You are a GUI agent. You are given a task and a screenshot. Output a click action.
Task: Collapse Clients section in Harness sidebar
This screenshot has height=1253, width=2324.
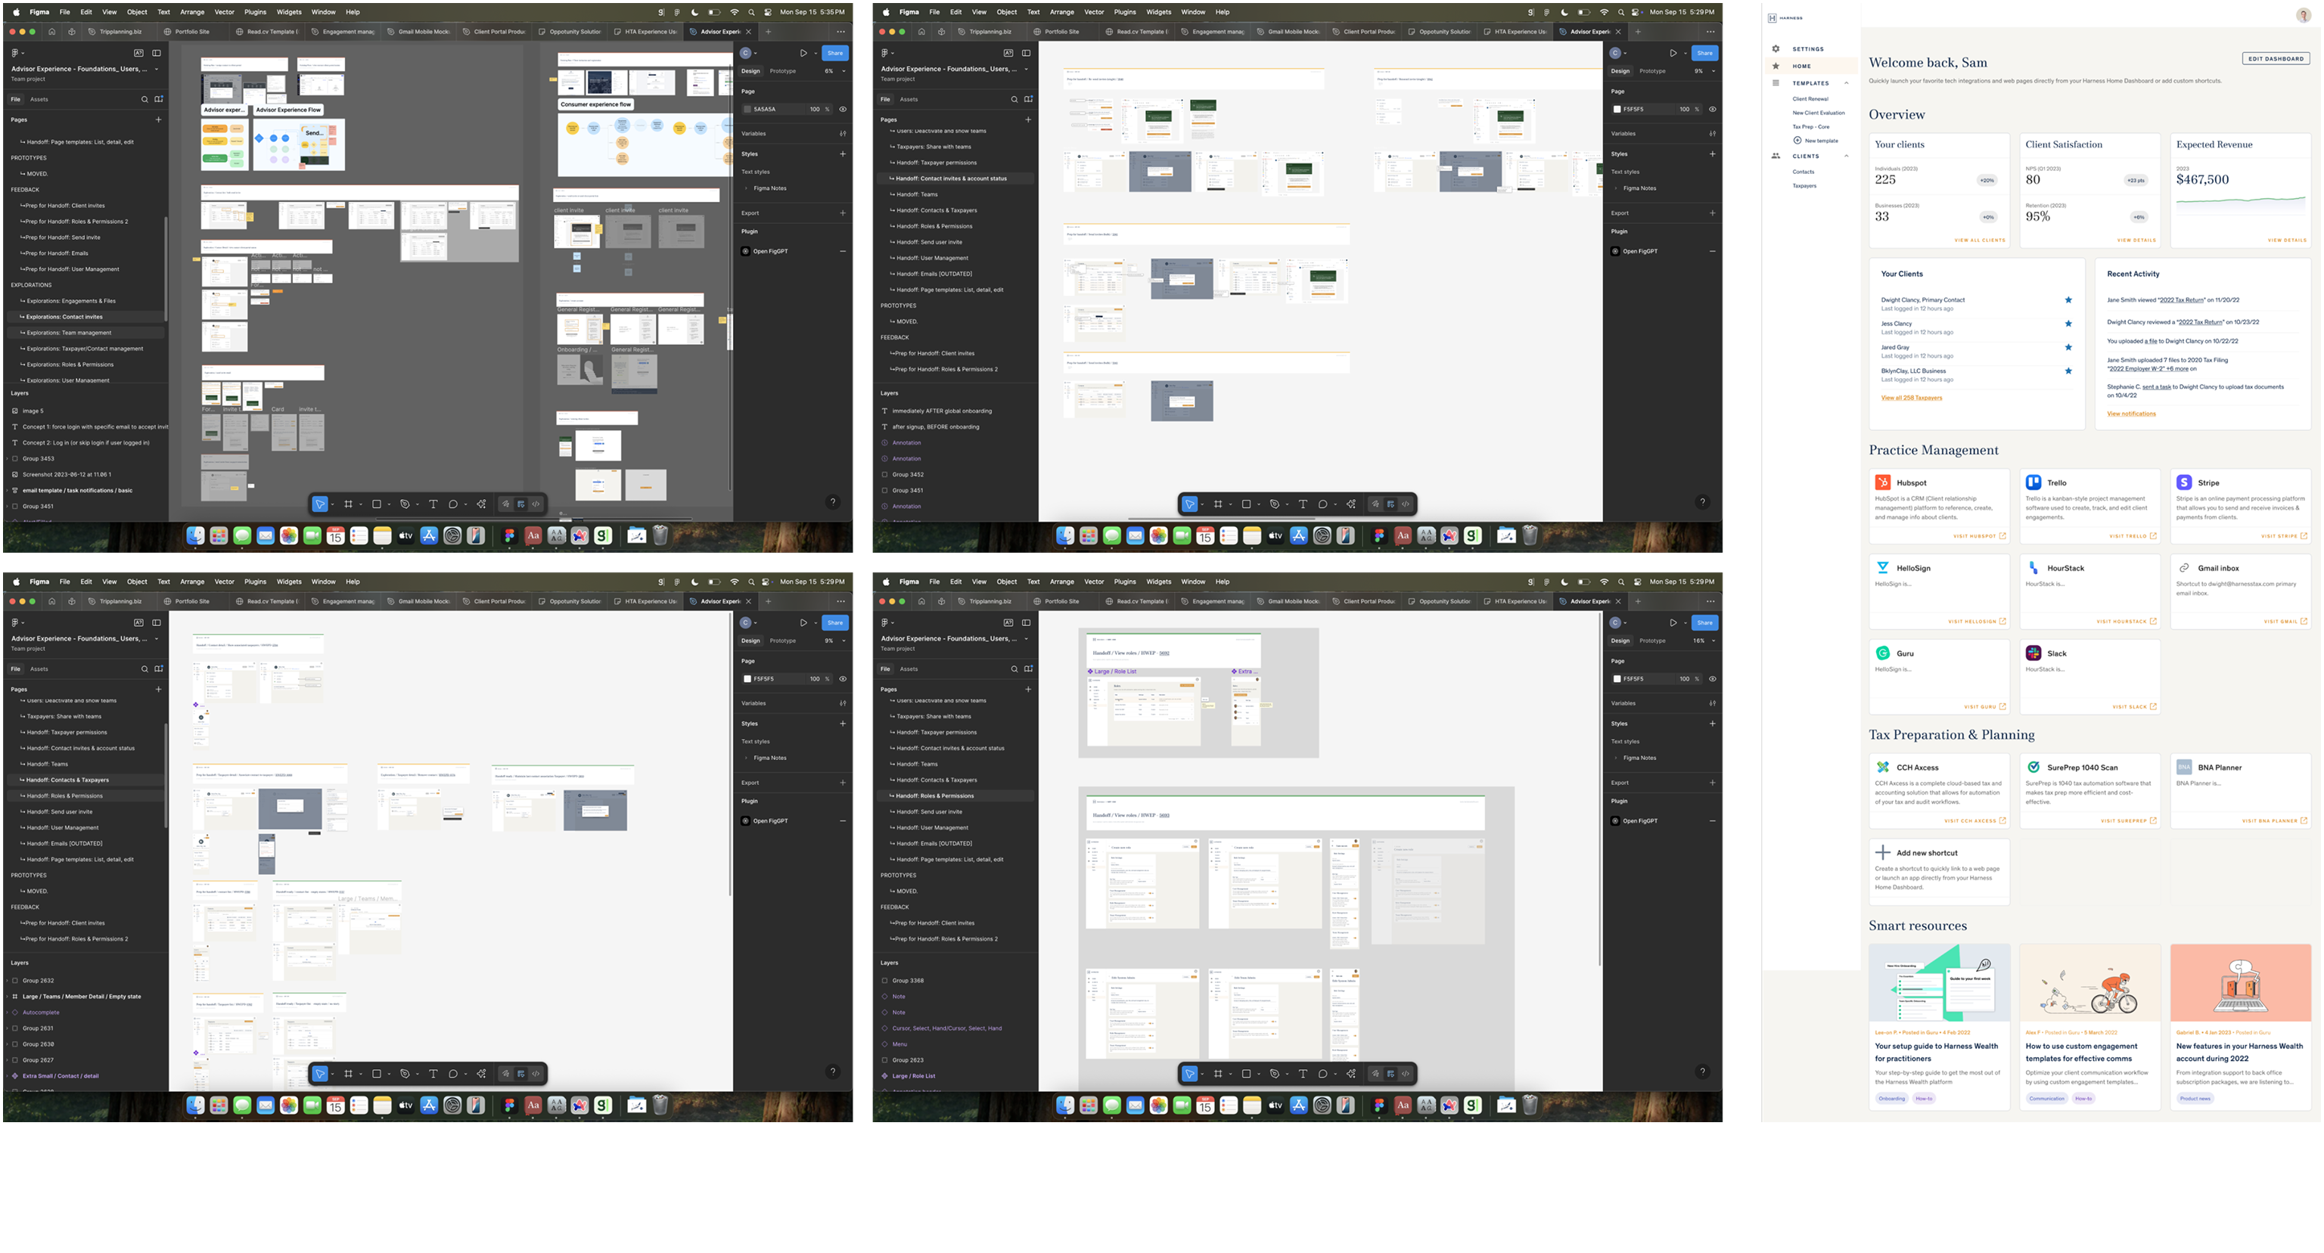pyautogui.click(x=1846, y=156)
